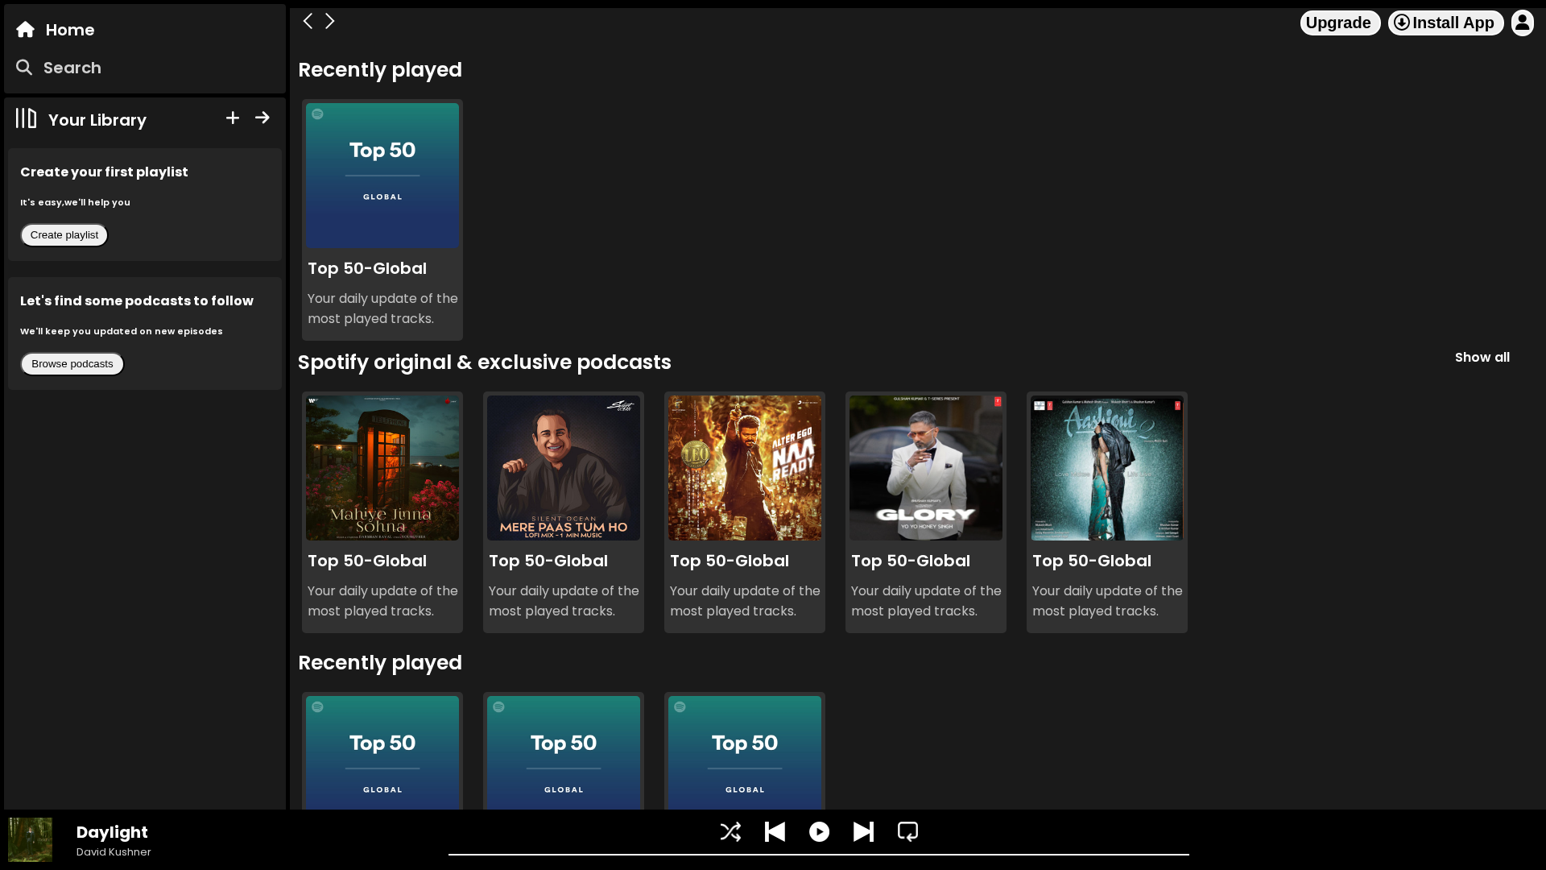The width and height of the screenshot is (1546, 870).
Task: Click artist name David Kushner
Action: click(x=114, y=852)
